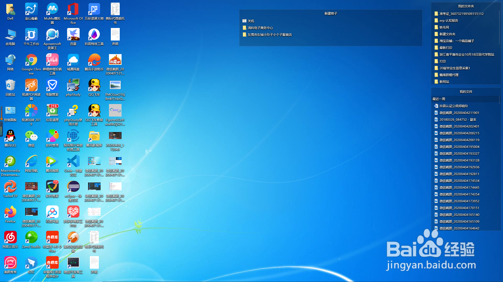503x282 pixels.
Task: Open 微信截图_20200404164642 file
Action: (x=457, y=228)
